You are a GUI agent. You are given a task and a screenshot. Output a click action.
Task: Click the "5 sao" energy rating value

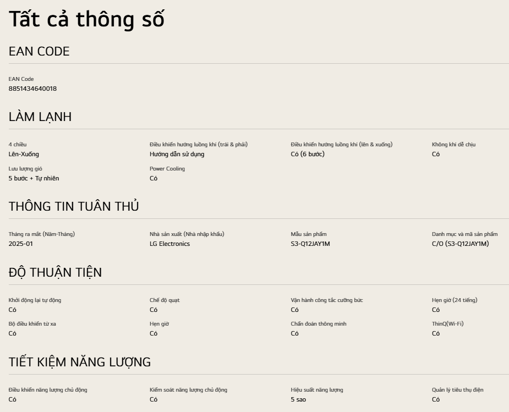[298, 399]
